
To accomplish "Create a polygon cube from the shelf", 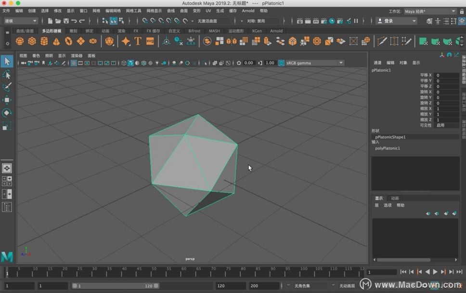I will point(32,41).
